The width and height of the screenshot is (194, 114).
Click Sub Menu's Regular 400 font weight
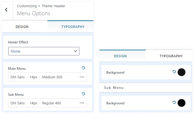click(x=51, y=103)
